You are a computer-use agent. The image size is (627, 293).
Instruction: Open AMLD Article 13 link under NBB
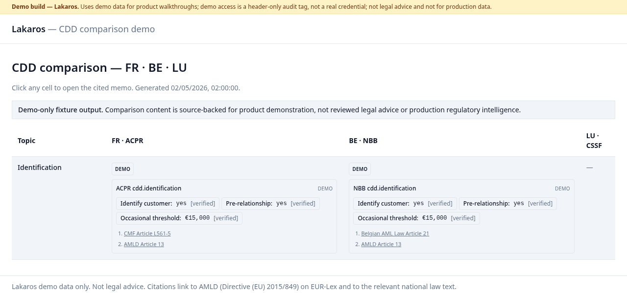coord(381,244)
